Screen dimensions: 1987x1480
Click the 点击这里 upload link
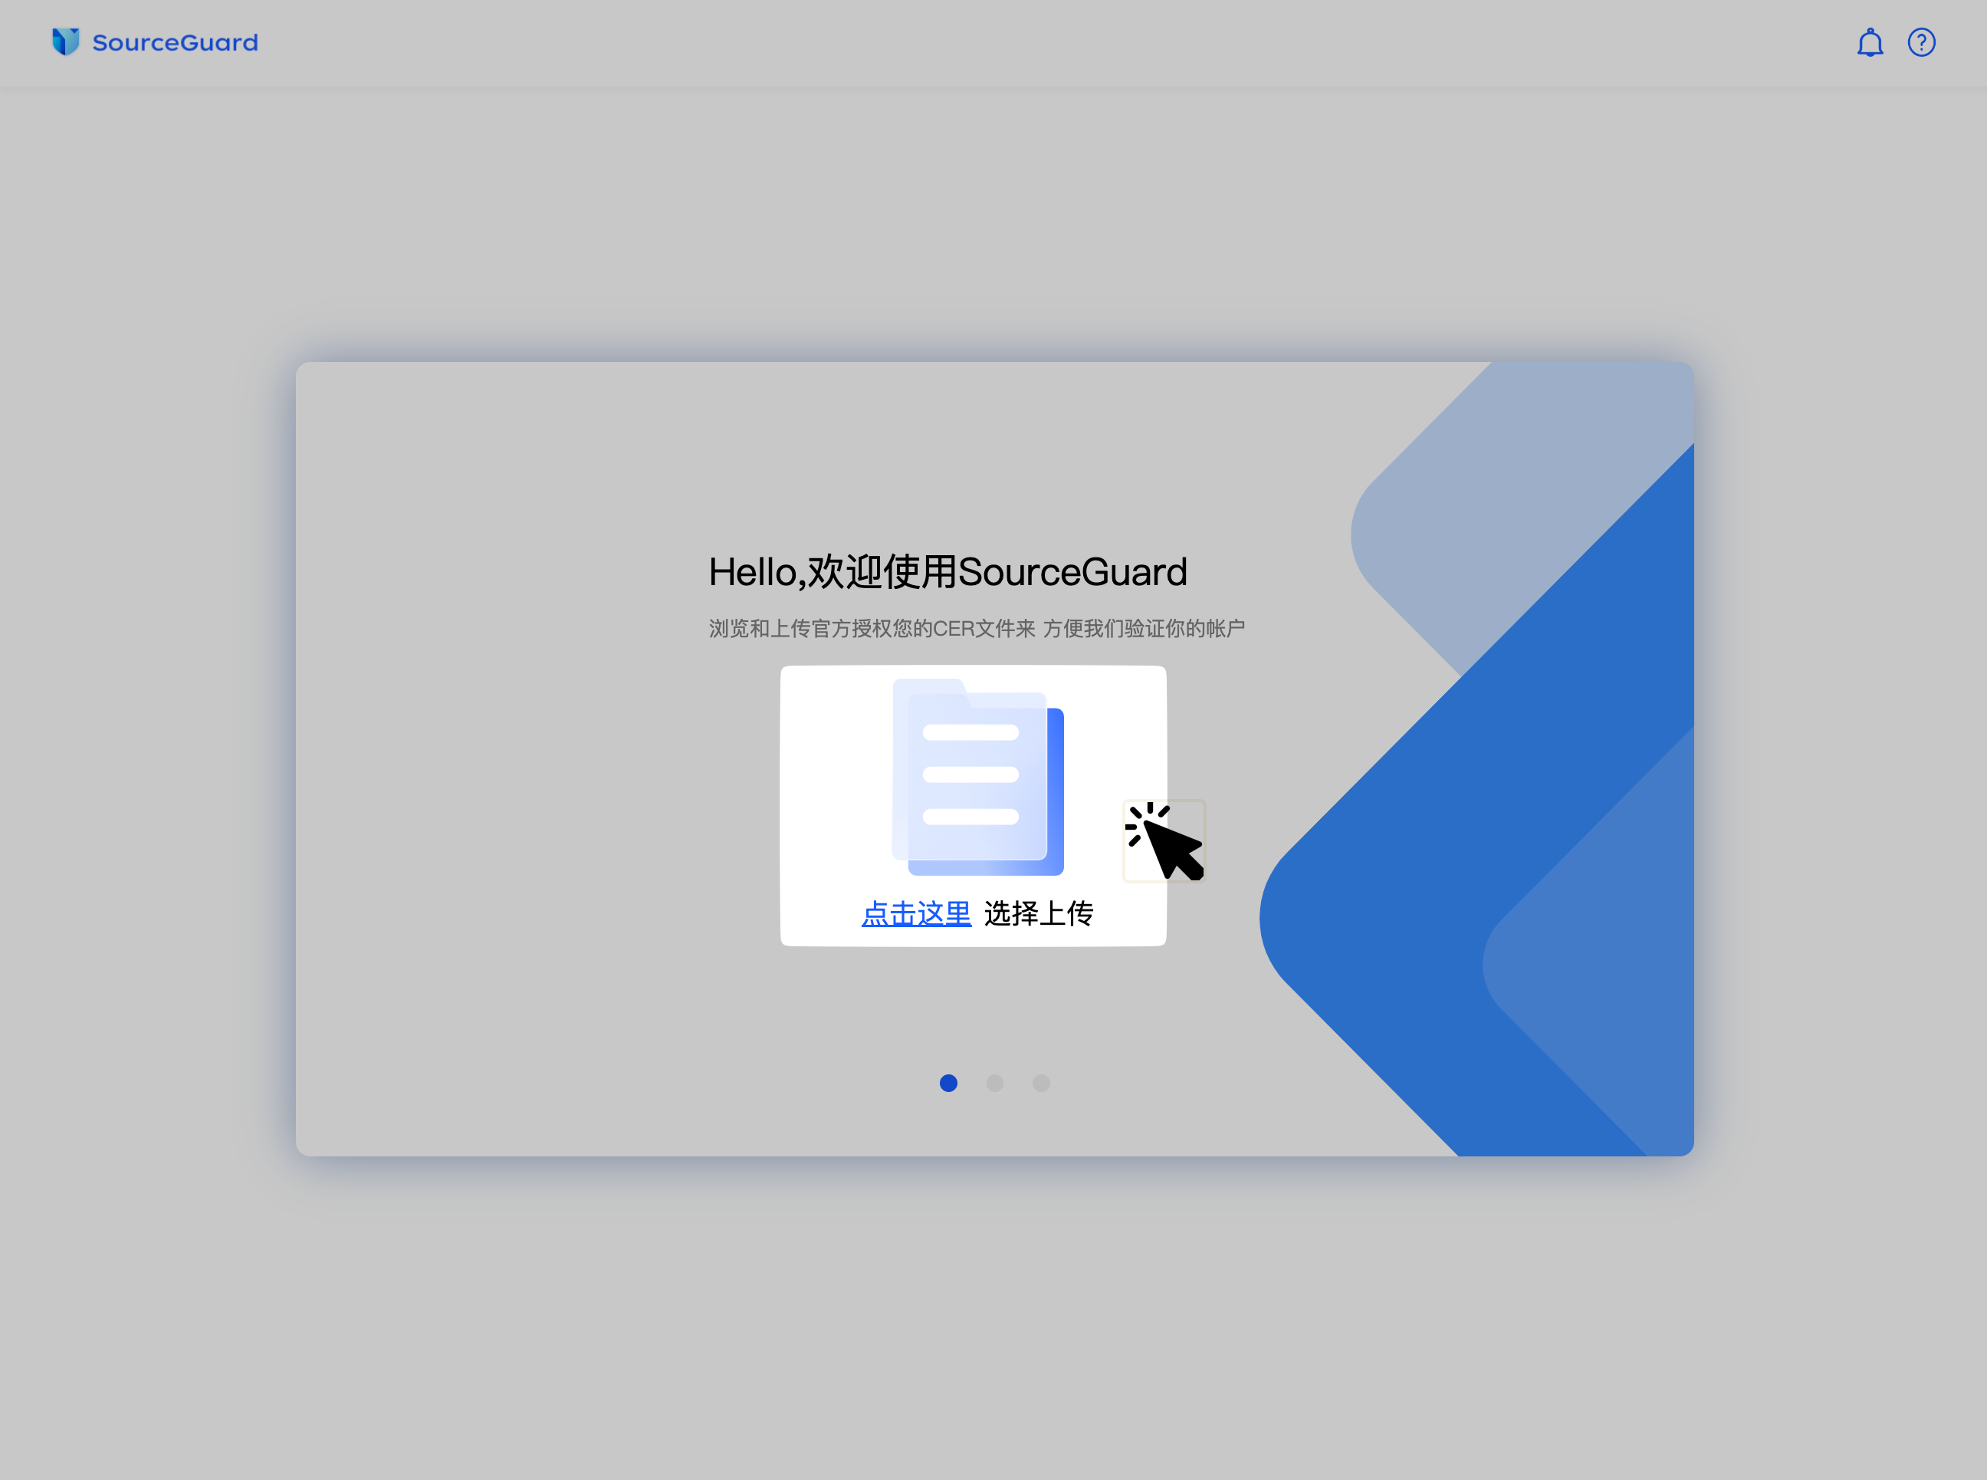[916, 913]
